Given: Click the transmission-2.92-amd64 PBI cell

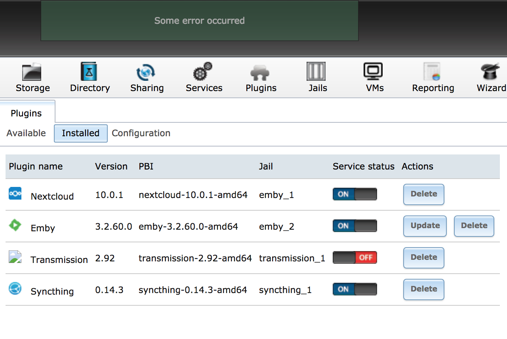Looking at the screenshot, I should pos(195,258).
